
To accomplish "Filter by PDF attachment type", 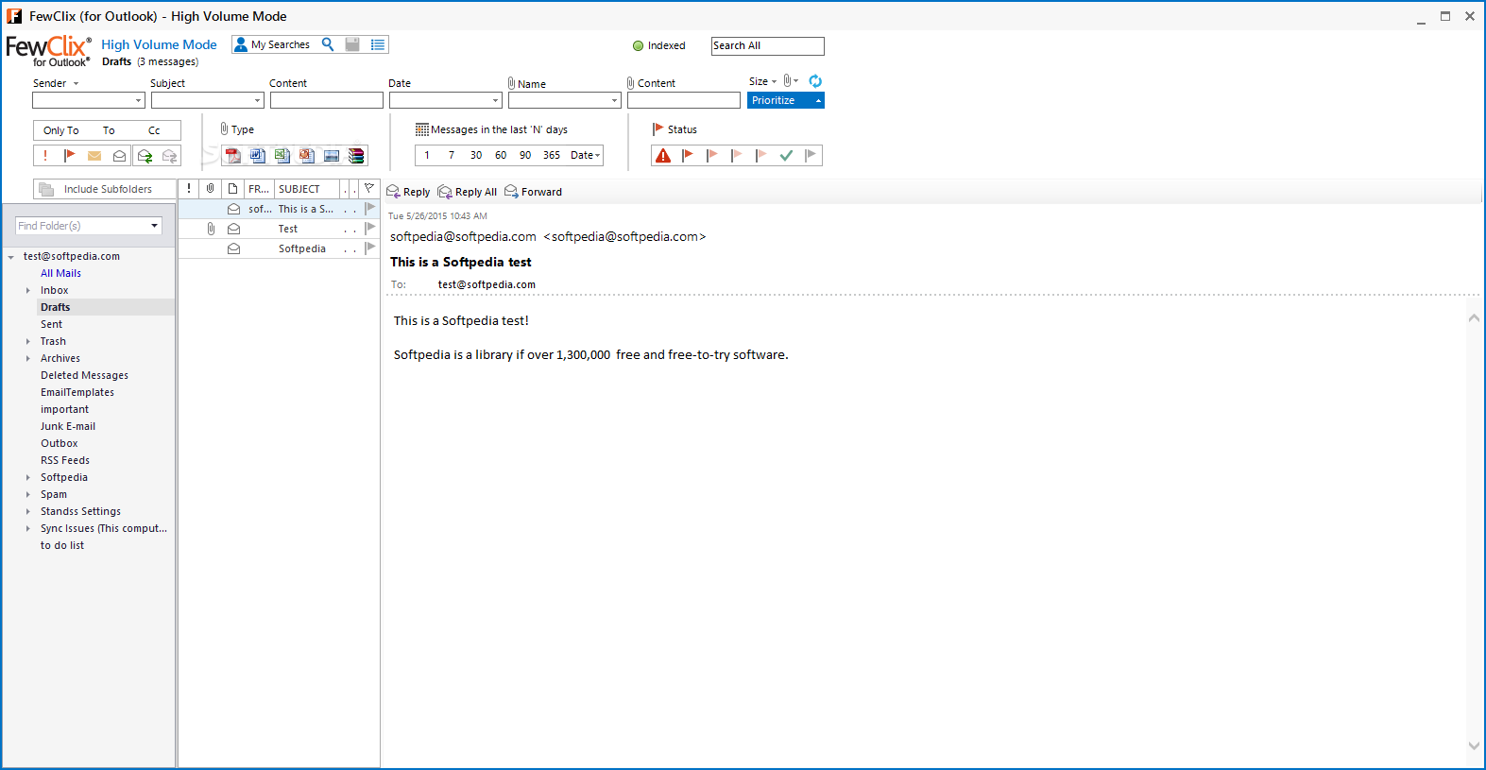I will click(233, 156).
